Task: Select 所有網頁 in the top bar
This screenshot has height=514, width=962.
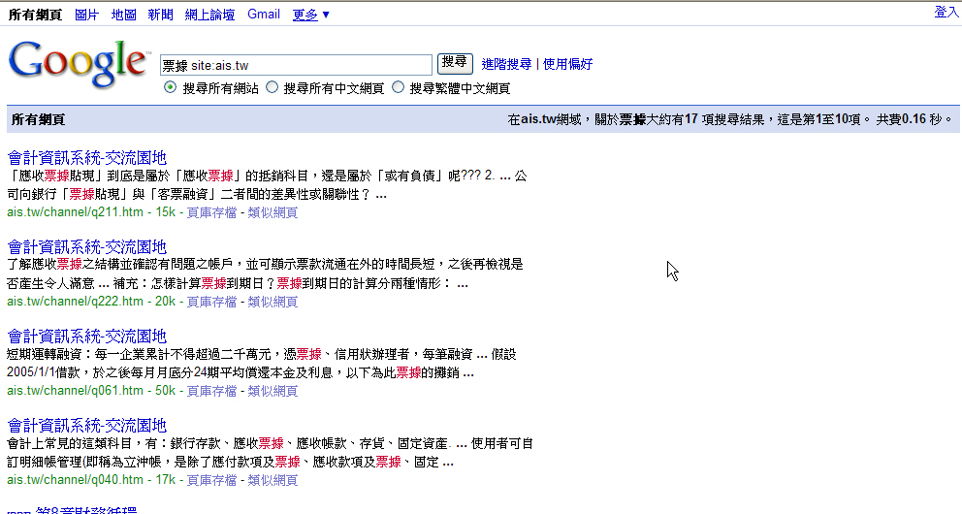Action: (x=35, y=15)
